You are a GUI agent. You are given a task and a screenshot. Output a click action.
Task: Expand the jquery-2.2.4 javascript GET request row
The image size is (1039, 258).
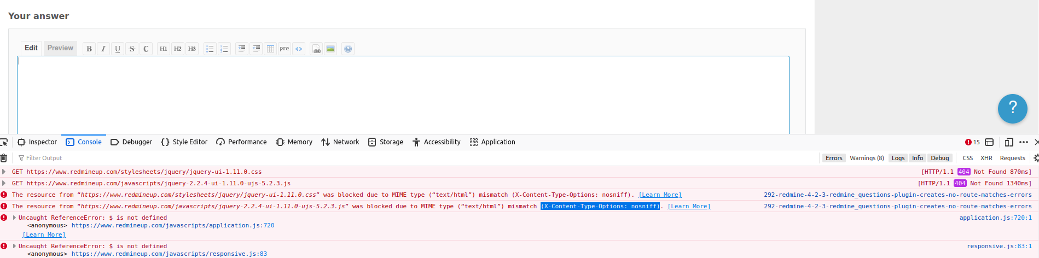pyautogui.click(x=4, y=183)
